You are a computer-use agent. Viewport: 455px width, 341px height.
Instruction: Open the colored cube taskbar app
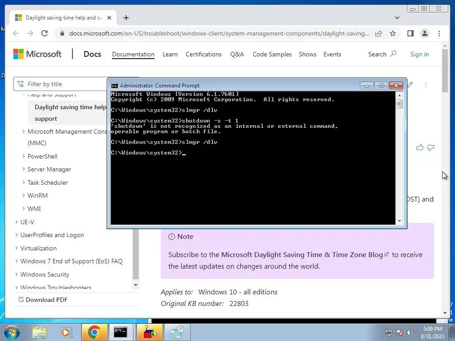(x=149, y=332)
